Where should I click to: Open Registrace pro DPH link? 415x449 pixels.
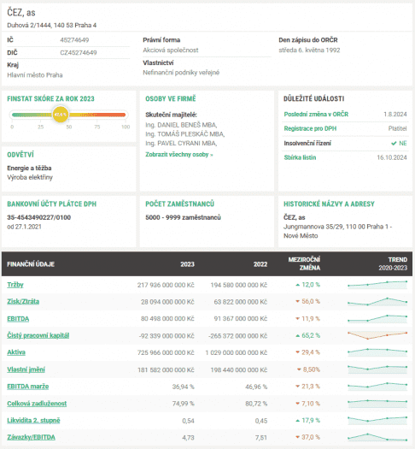pos(310,128)
